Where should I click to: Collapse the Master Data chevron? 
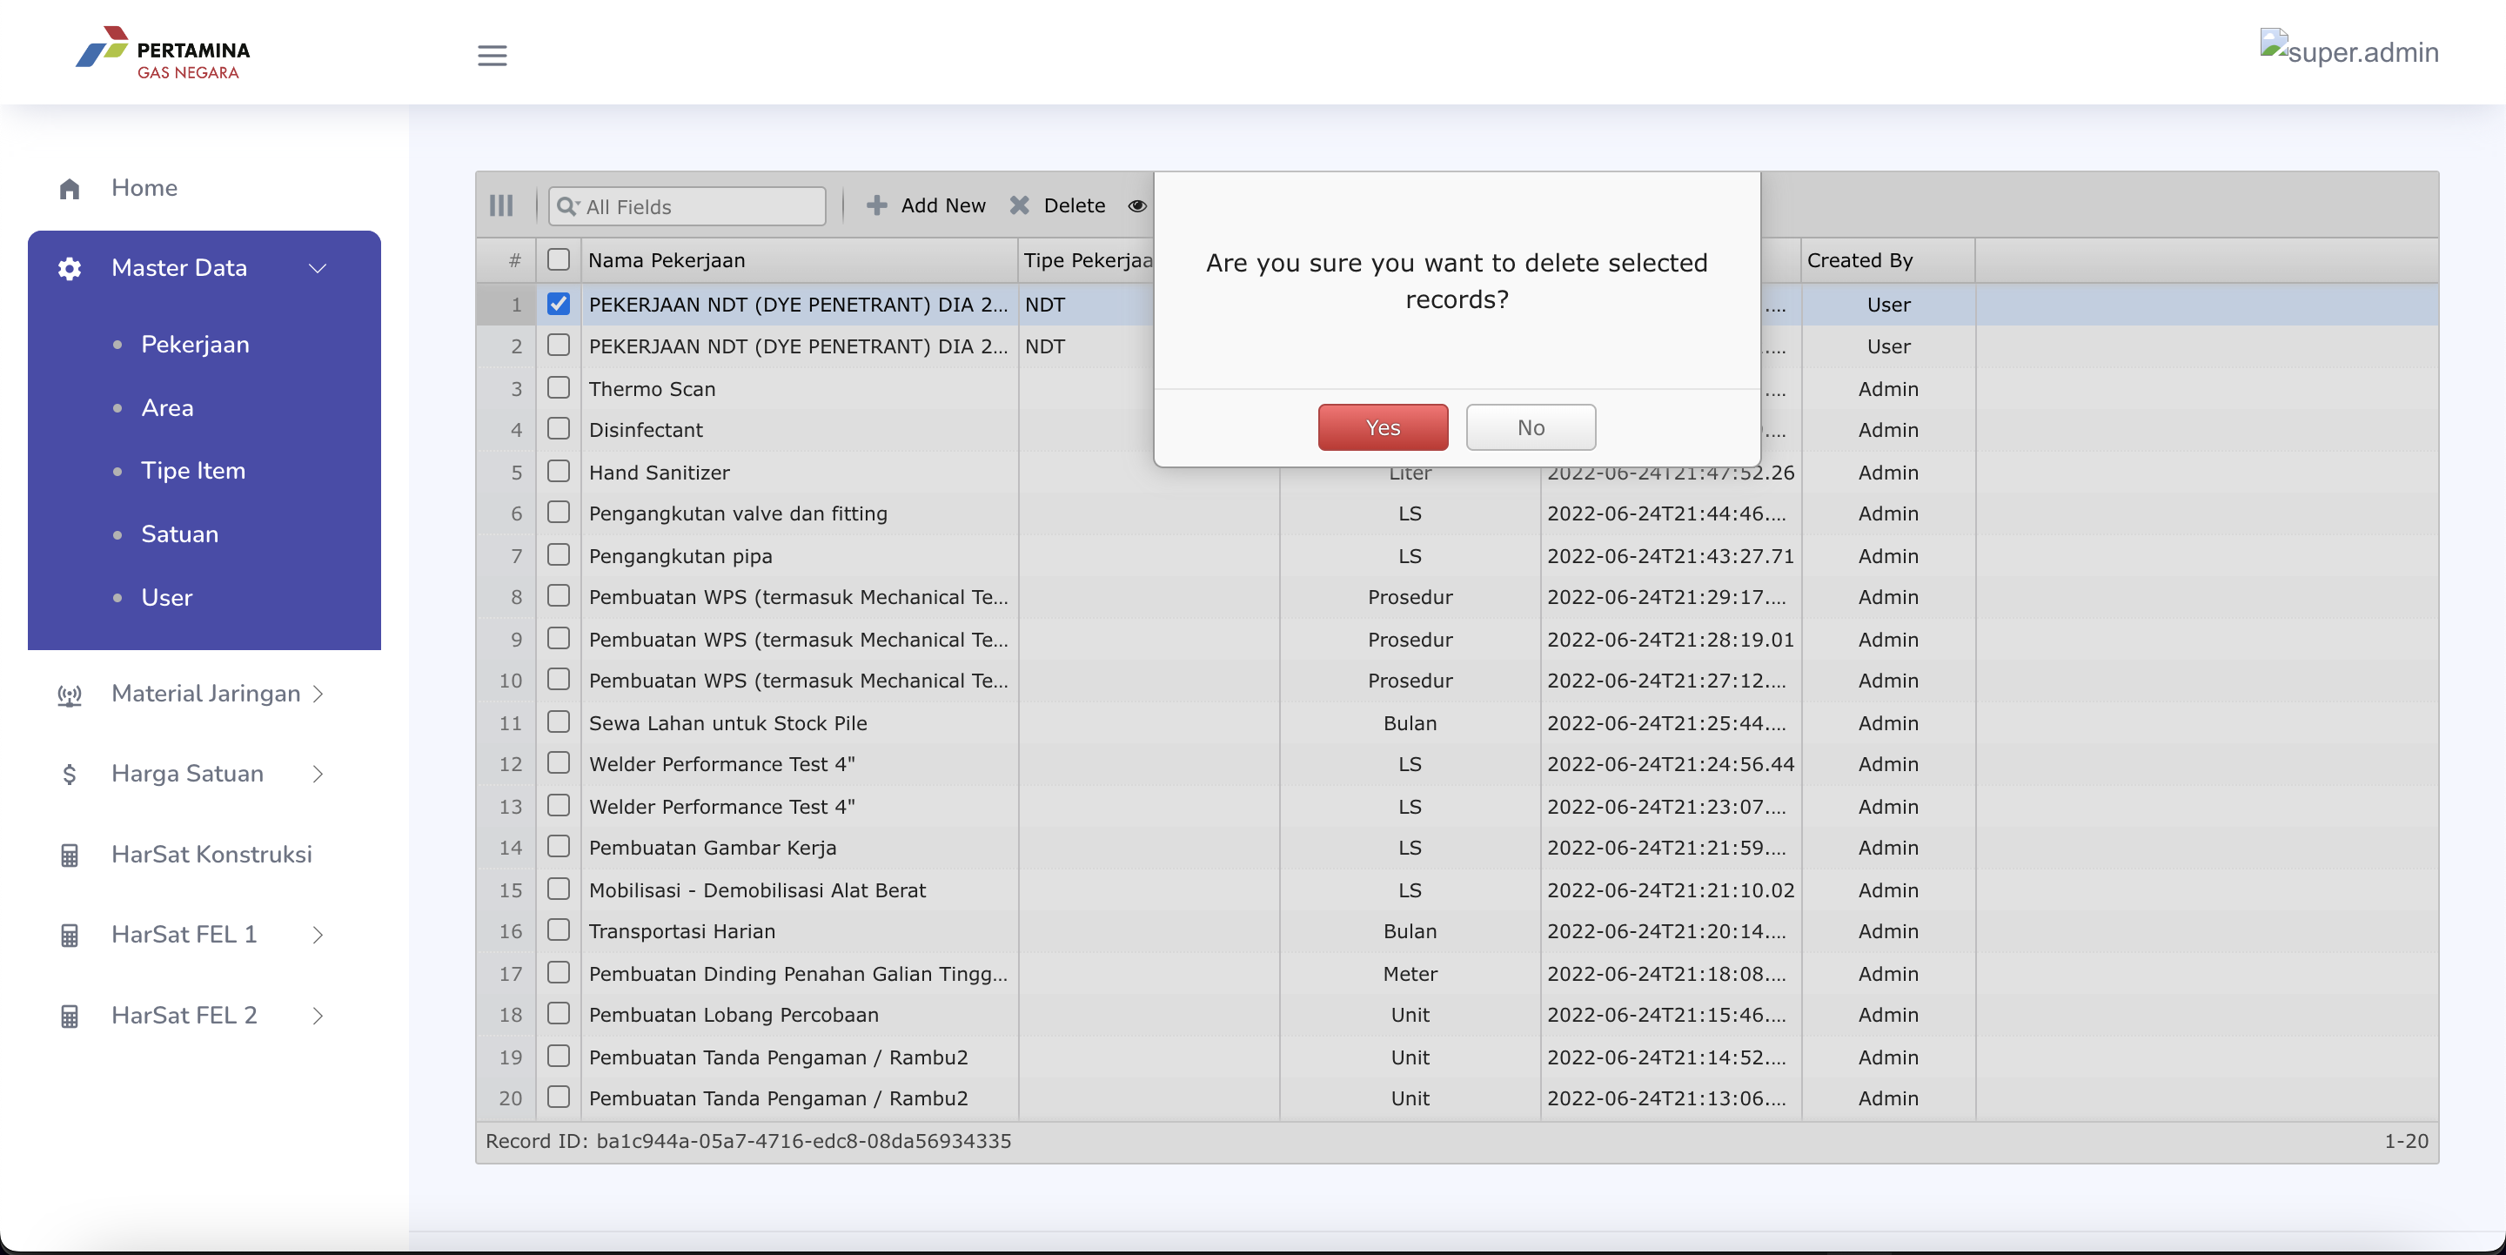point(317,269)
